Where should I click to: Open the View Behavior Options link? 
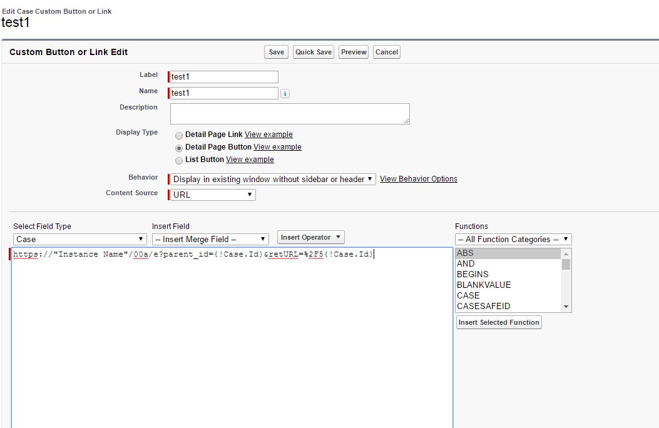[418, 179]
